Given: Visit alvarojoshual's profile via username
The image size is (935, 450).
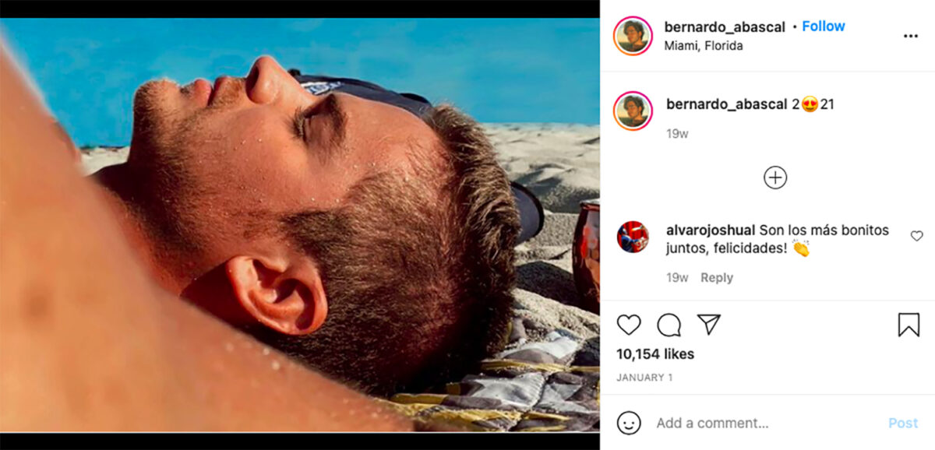Looking at the screenshot, I should tap(710, 230).
